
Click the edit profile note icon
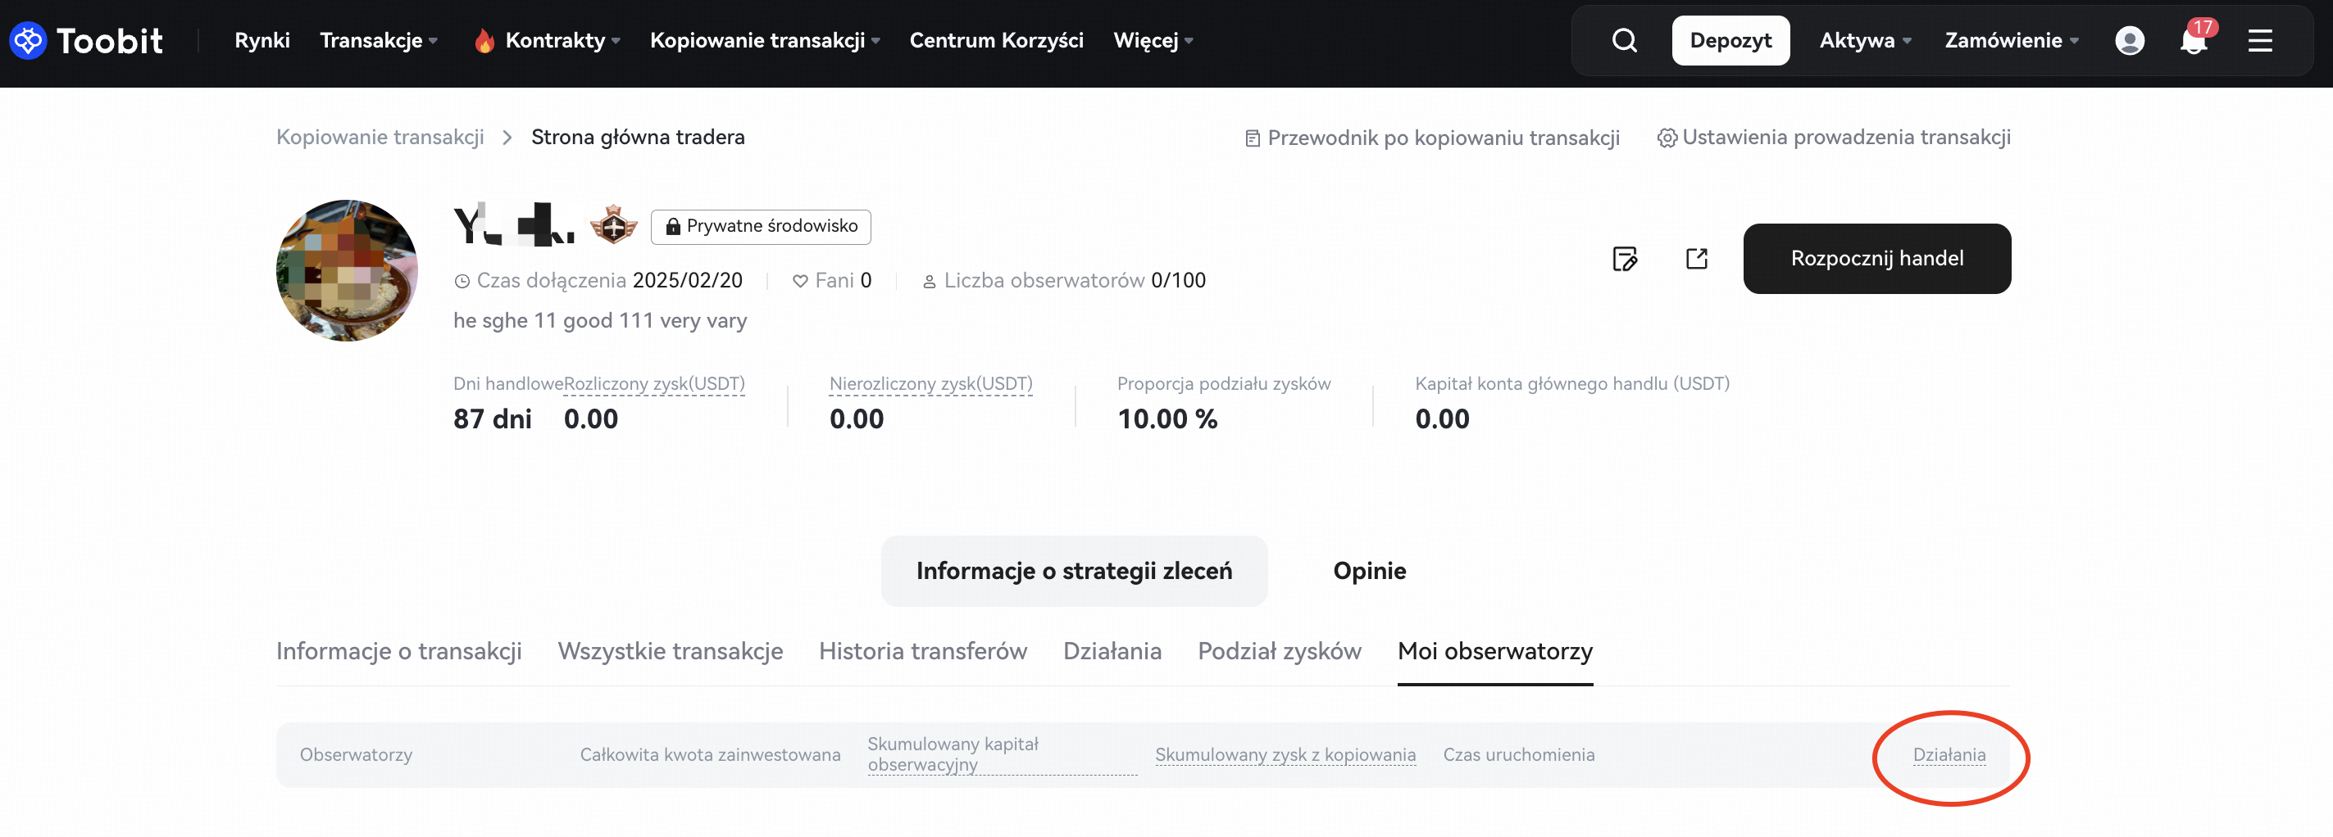click(x=1625, y=259)
